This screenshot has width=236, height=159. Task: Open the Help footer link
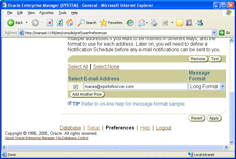[x=145, y=128]
